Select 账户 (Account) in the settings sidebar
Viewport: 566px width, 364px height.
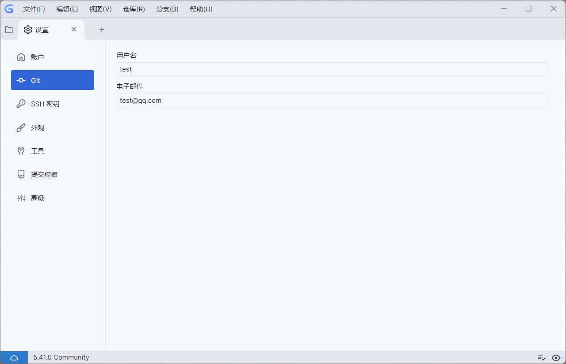pos(37,56)
